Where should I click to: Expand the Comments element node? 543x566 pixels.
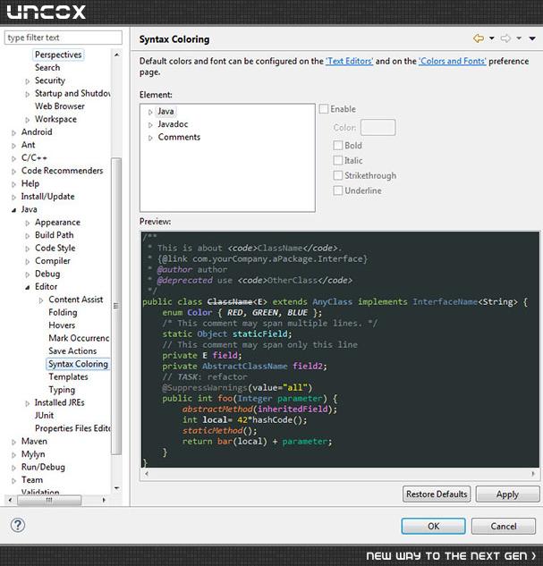[150, 138]
